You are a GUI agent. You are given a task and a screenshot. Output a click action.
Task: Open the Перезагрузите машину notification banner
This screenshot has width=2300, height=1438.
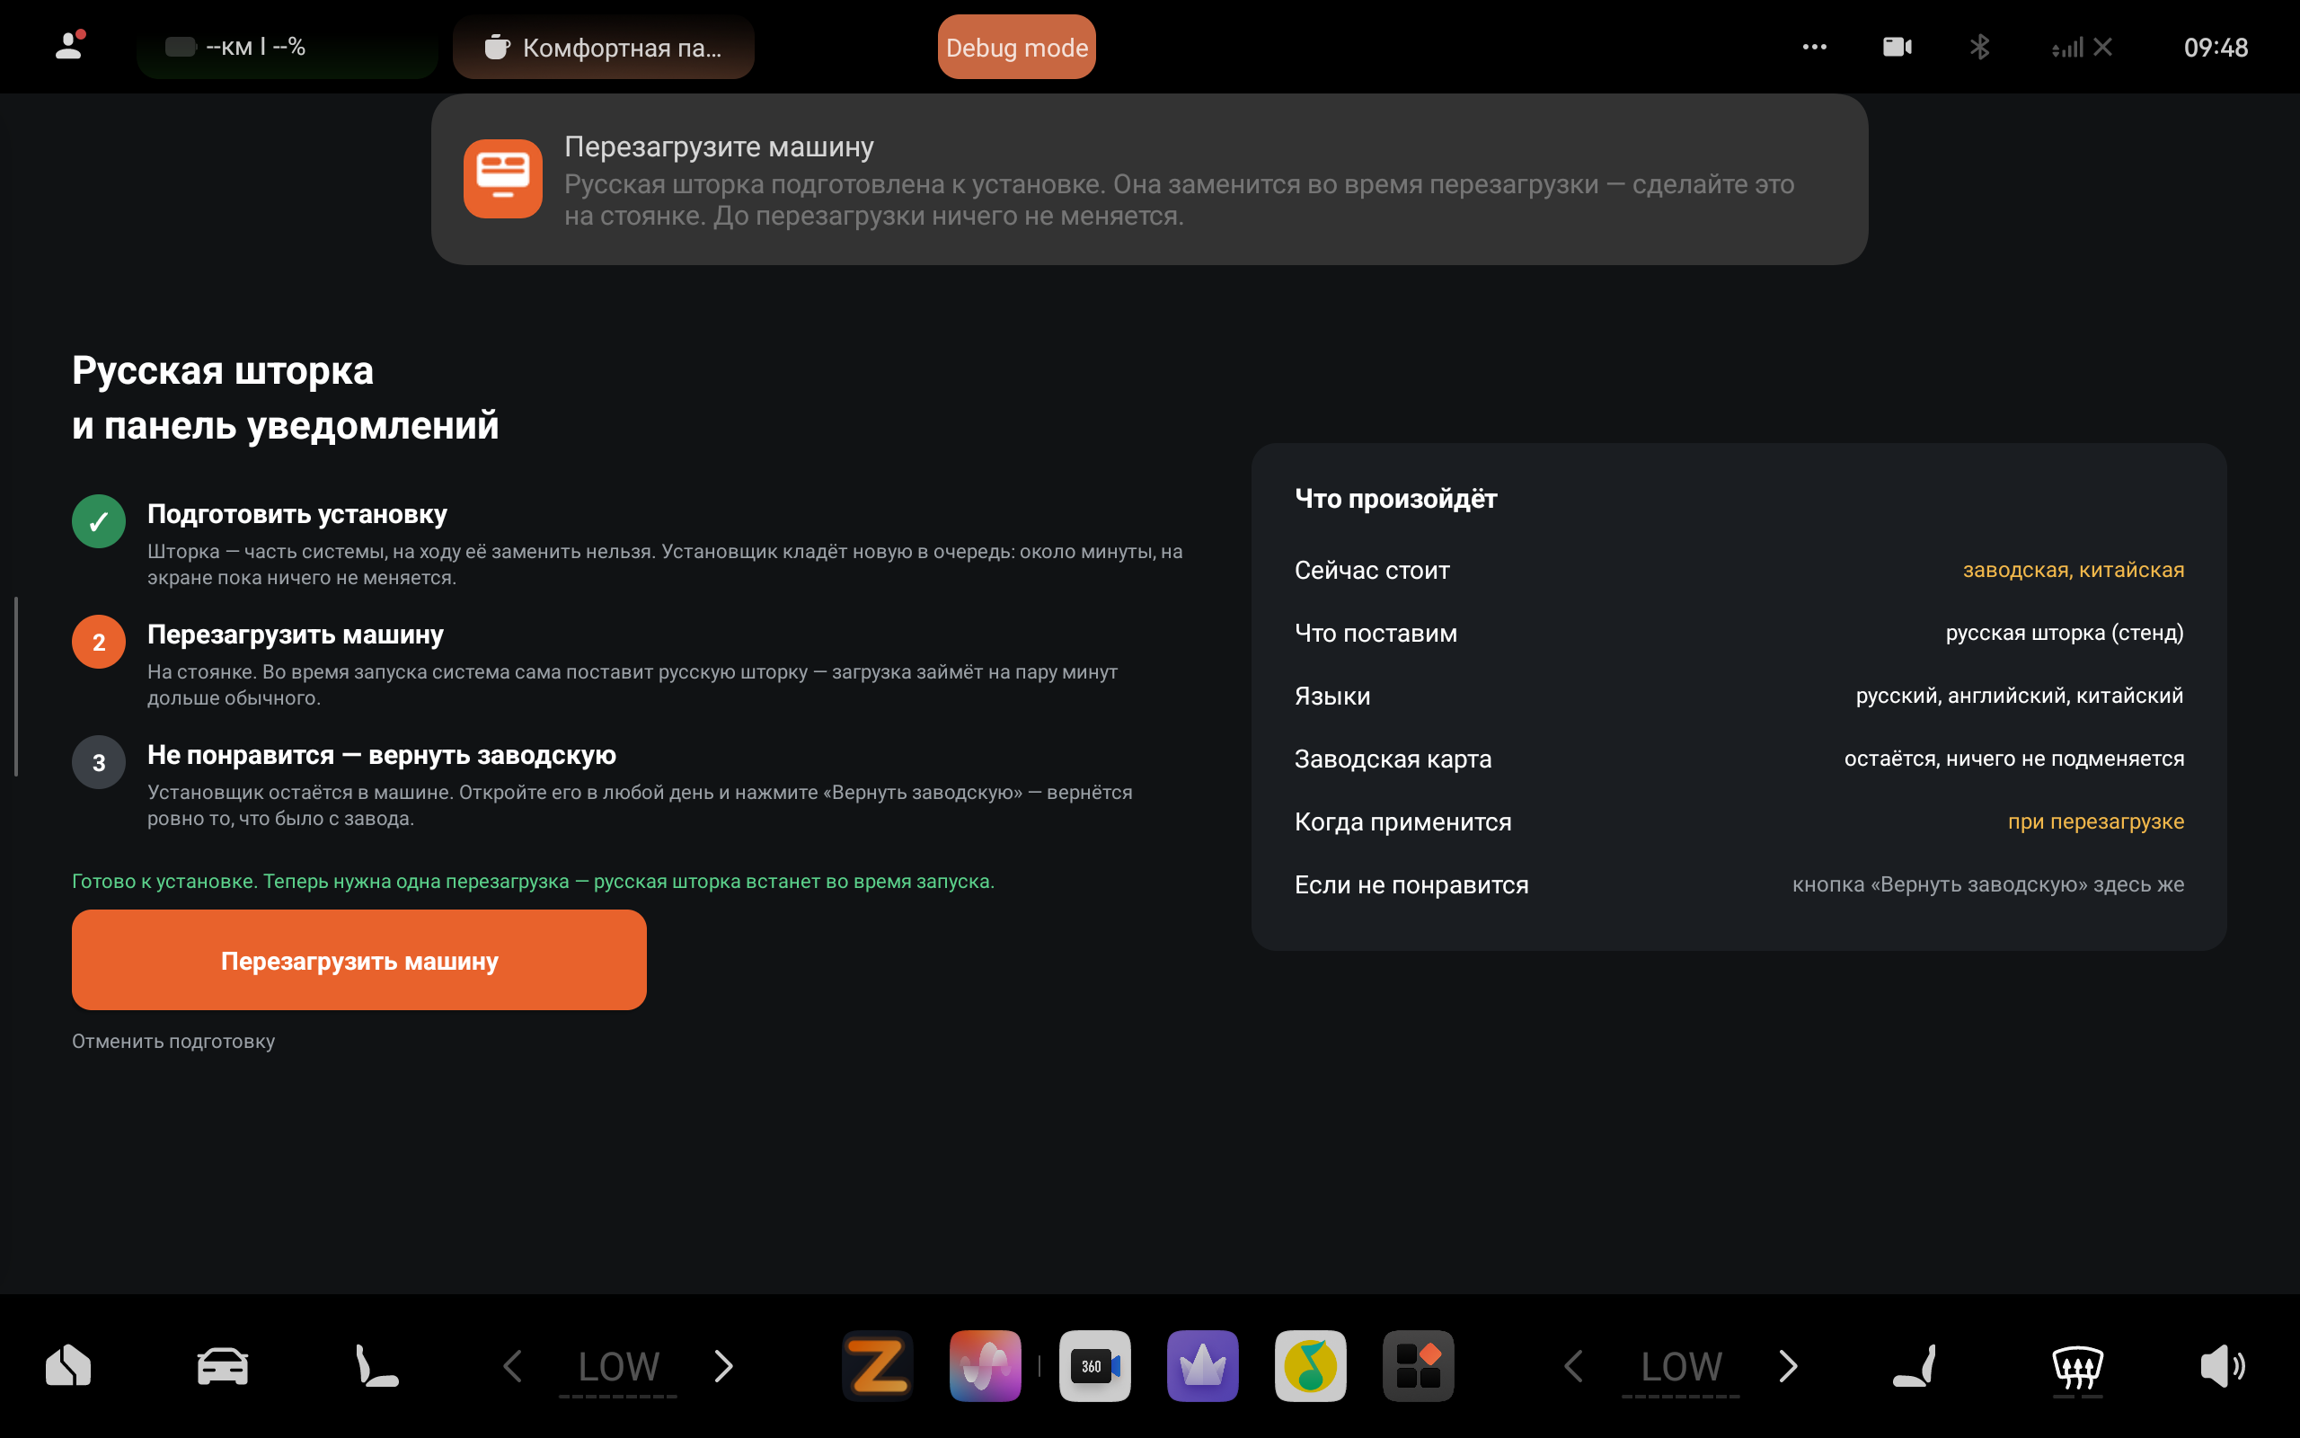[x=1149, y=179]
